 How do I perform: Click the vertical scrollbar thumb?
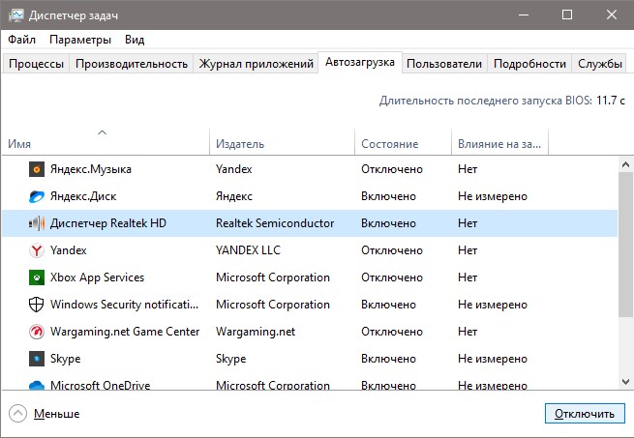625,245
